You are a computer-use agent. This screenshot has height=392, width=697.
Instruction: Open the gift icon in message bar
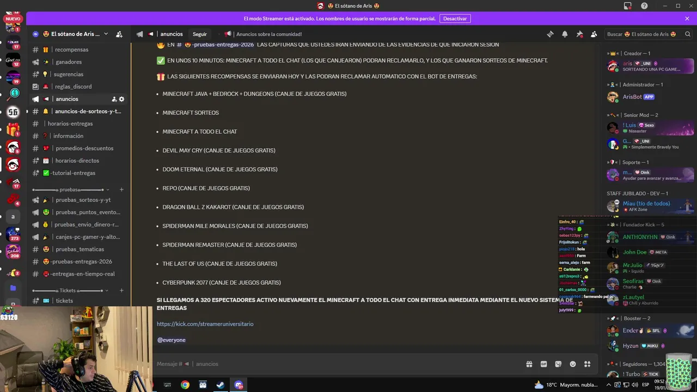click(x=529, y=364)
